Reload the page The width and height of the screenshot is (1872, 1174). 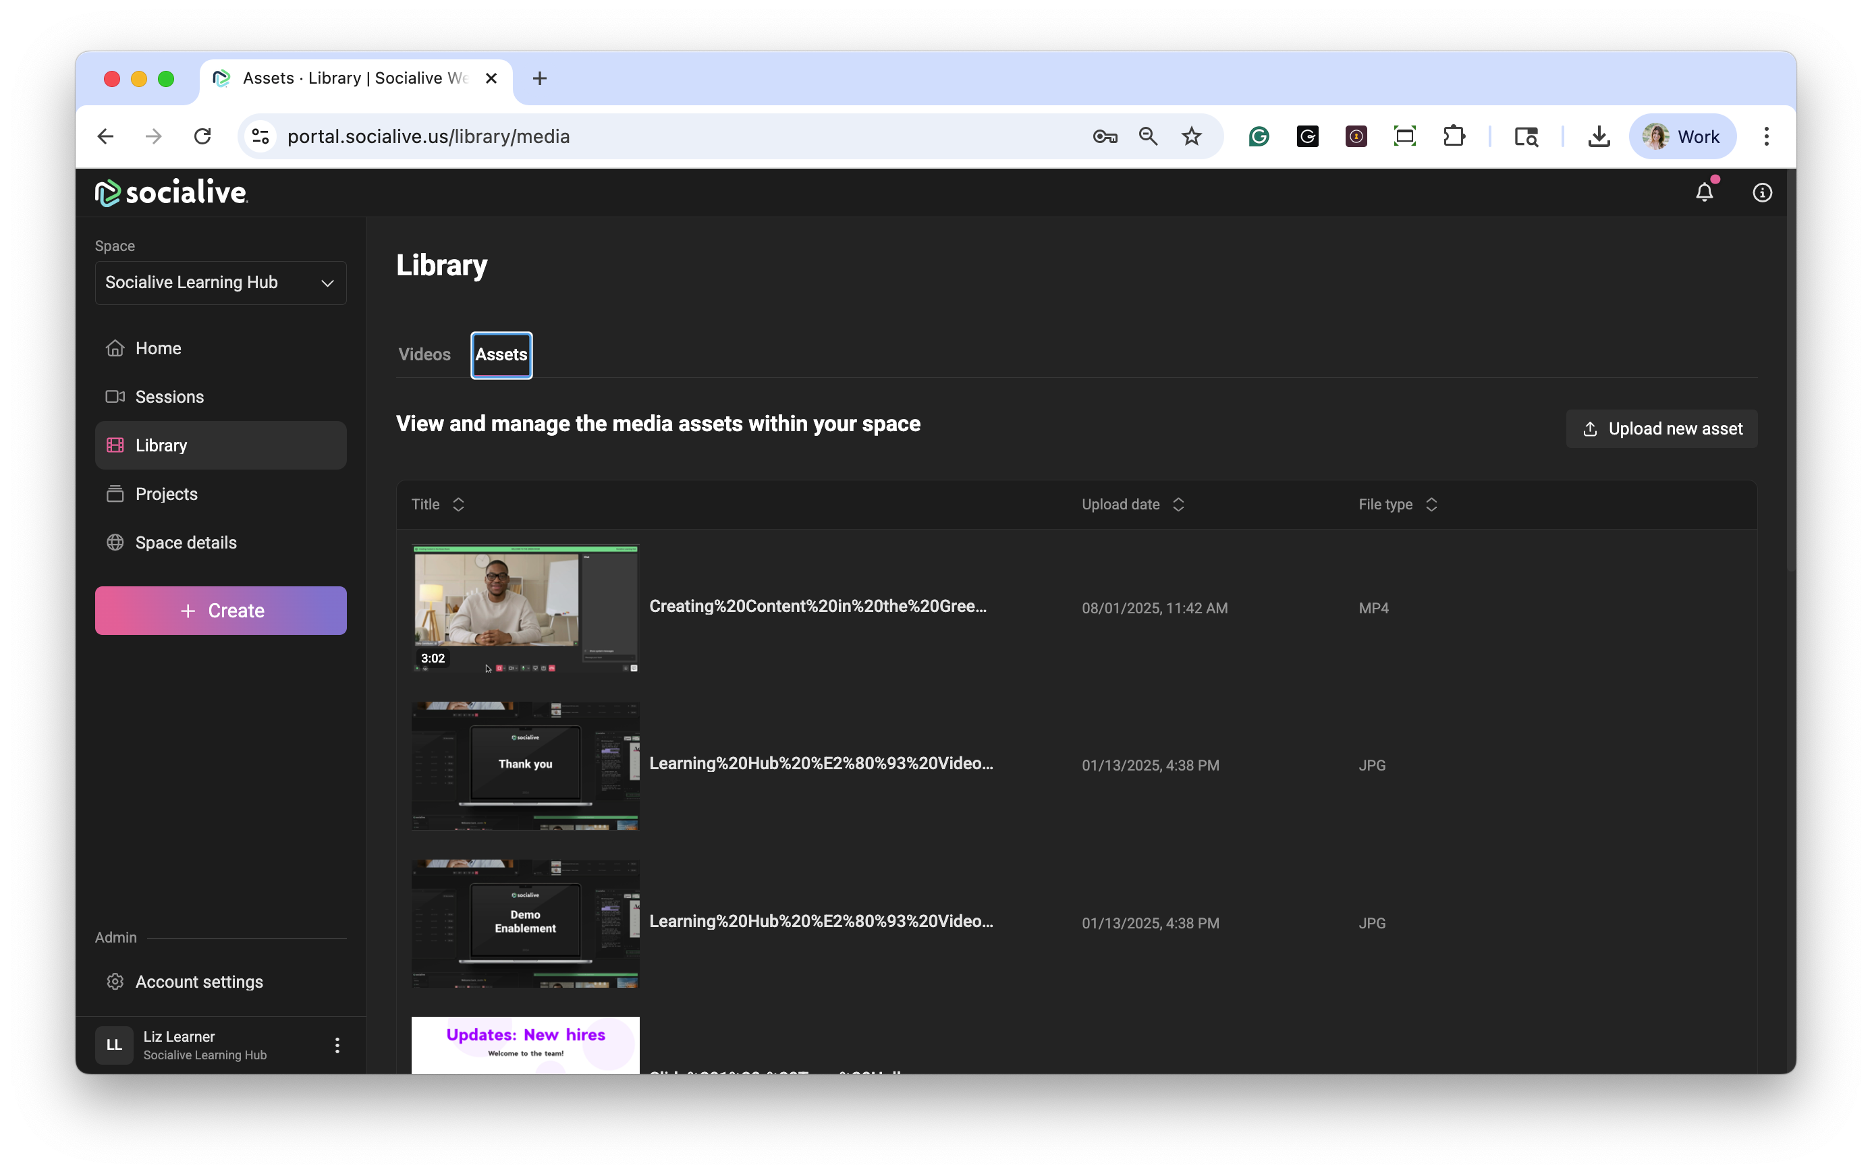pos(202,137)
